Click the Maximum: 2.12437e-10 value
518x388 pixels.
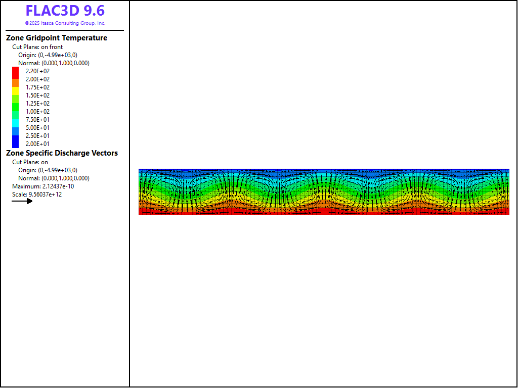[x=43, y=186]
